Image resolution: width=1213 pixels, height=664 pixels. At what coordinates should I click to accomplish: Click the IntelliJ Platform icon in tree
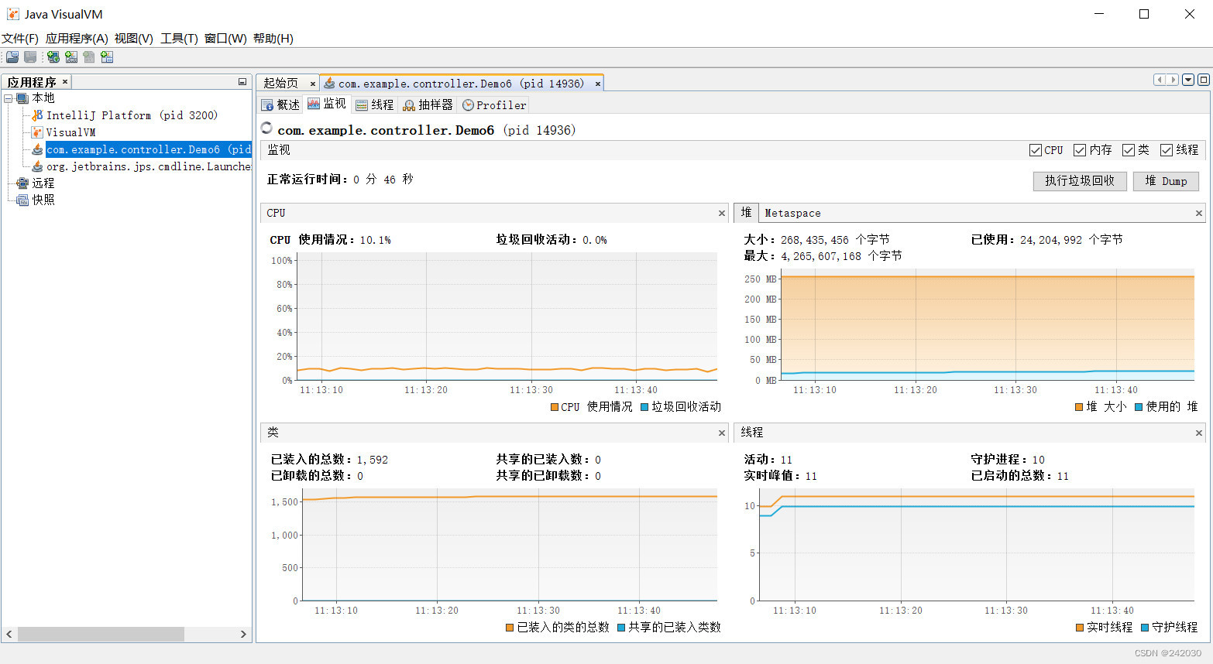(x=37, y=115)
